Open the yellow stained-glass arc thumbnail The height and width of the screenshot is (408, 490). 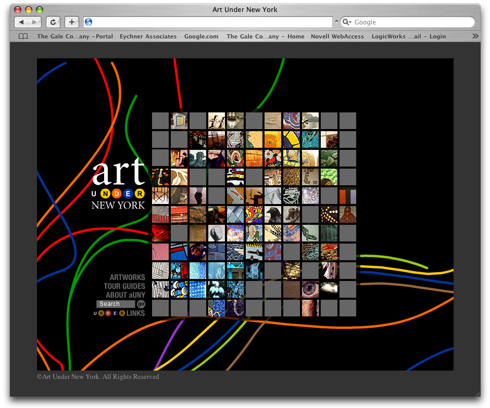(x=292, y=139)
